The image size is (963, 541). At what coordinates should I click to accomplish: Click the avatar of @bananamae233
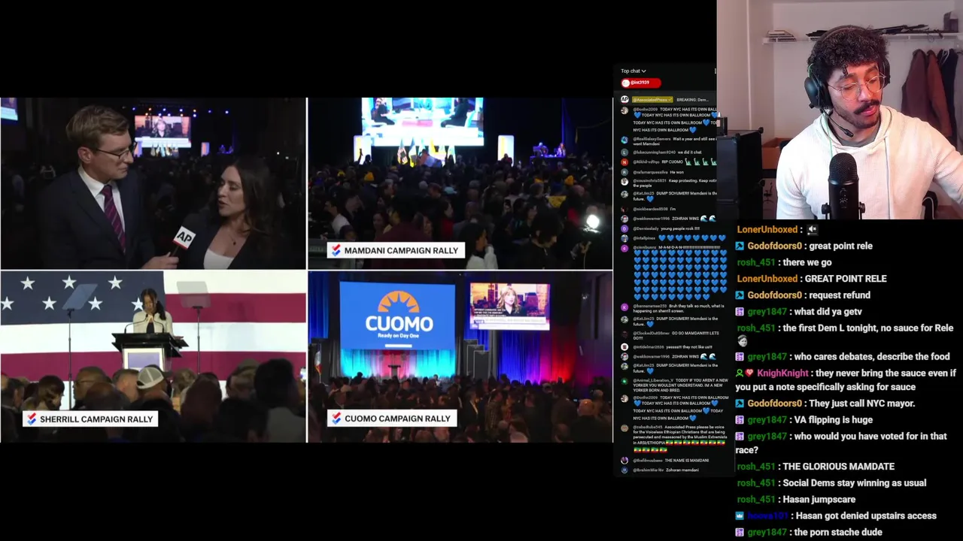click(624, 306)
